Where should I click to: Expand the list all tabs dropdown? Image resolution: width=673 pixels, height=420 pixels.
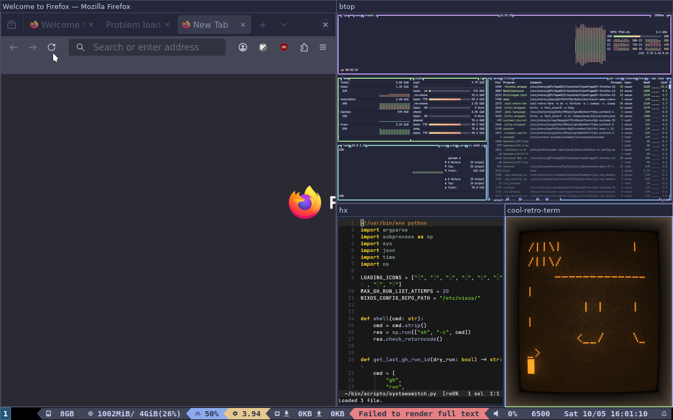[284, 25]
